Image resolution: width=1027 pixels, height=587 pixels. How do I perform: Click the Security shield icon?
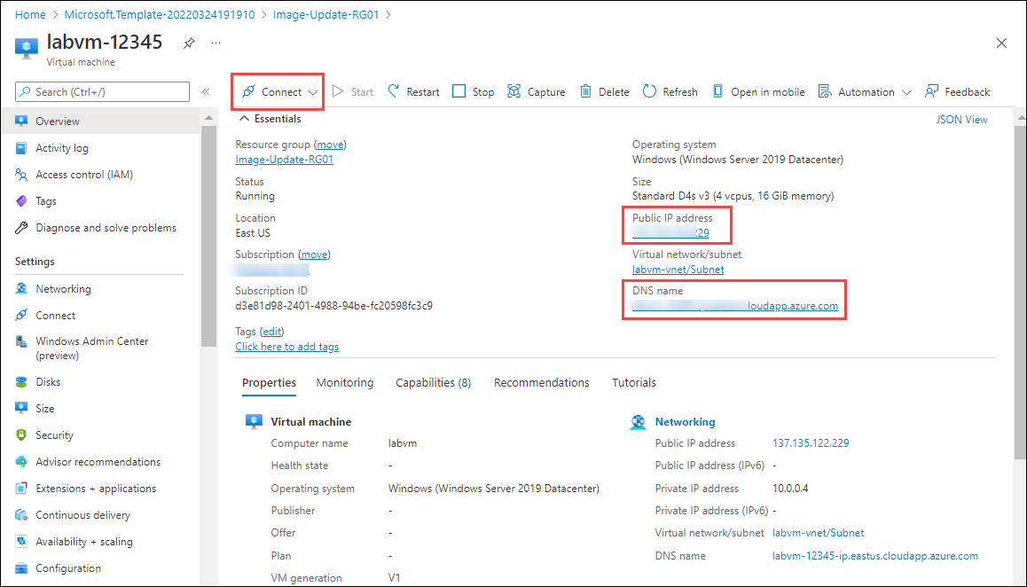[21, 435]
